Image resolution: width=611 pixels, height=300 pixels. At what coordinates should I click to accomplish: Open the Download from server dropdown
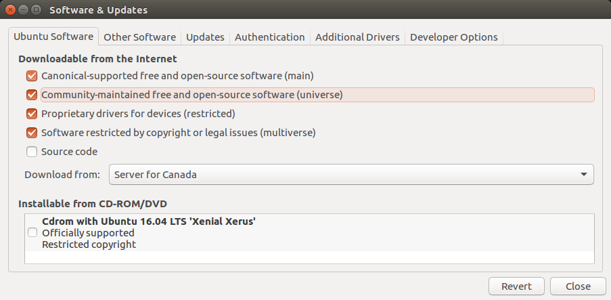351,175
